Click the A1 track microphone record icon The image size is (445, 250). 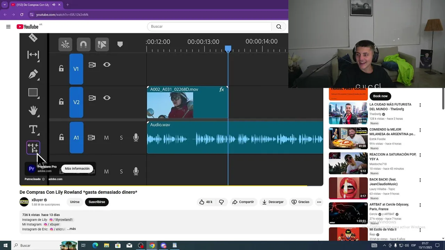[x=136, y=137]
